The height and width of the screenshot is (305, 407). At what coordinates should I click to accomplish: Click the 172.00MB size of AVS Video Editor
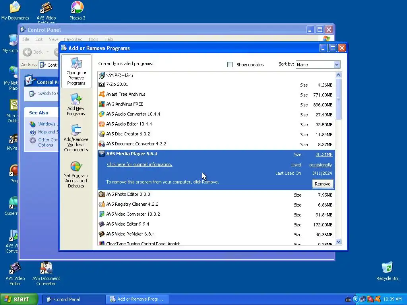pyautogui.click(x=323, y=225)
